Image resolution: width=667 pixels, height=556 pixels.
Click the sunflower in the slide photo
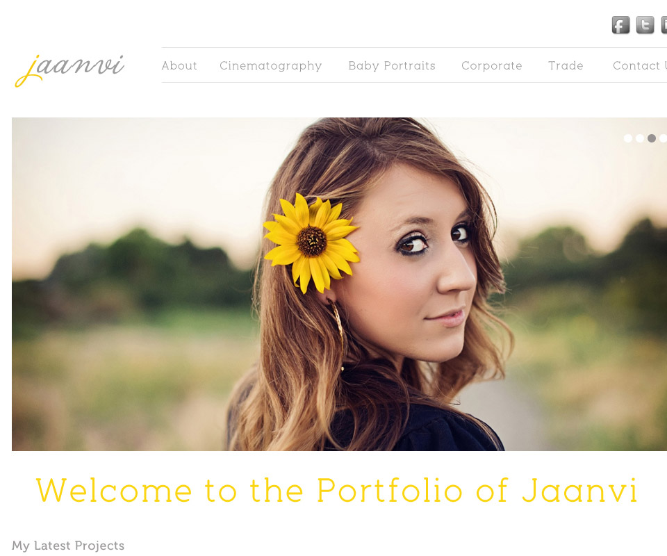(311, 243)
